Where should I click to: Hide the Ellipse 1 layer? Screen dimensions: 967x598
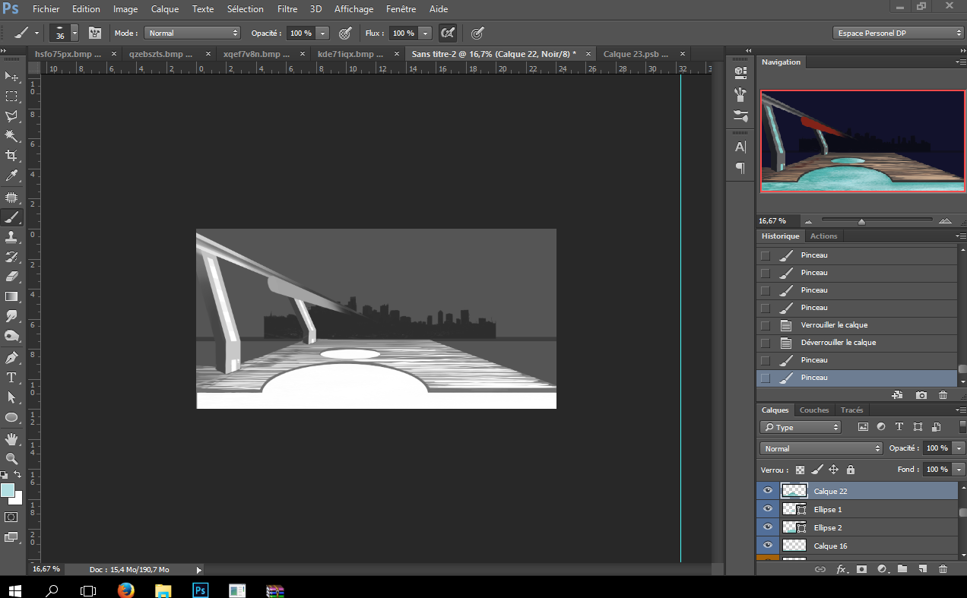tap(767, 509)
